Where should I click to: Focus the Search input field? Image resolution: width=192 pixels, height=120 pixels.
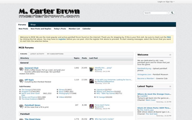pos(155,13)
